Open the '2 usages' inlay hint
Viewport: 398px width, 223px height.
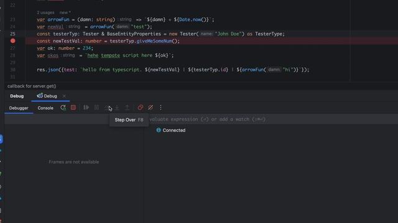click(45, 12)
